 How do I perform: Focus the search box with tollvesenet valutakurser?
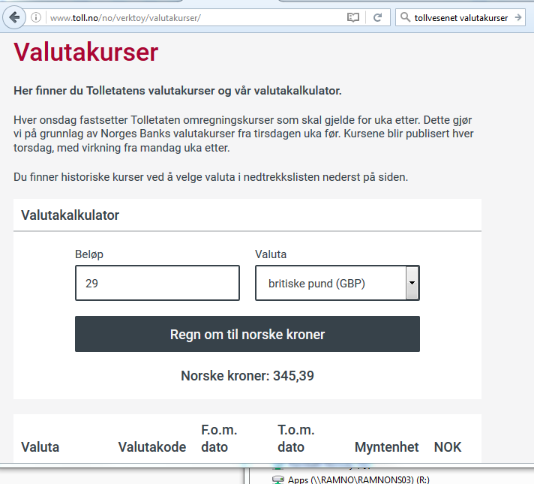coord(460,18)
